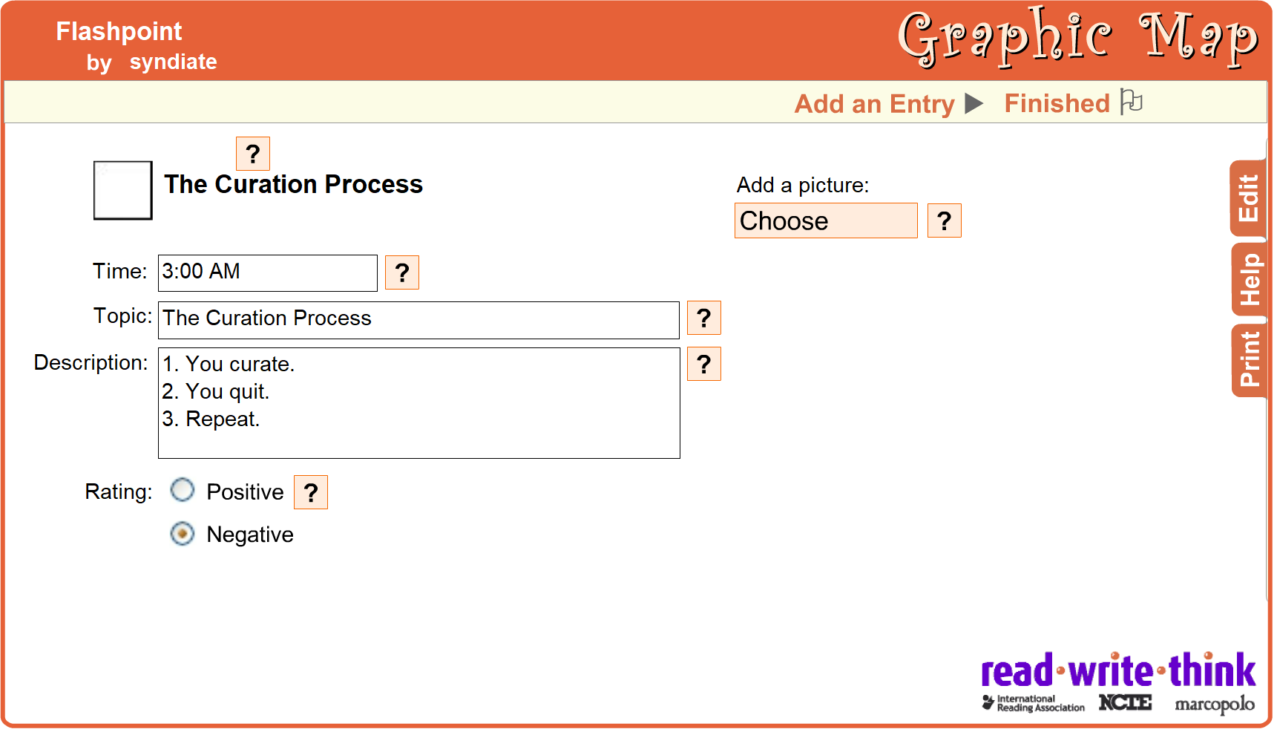Click the flag icon beside Finished

(1132, 102)
